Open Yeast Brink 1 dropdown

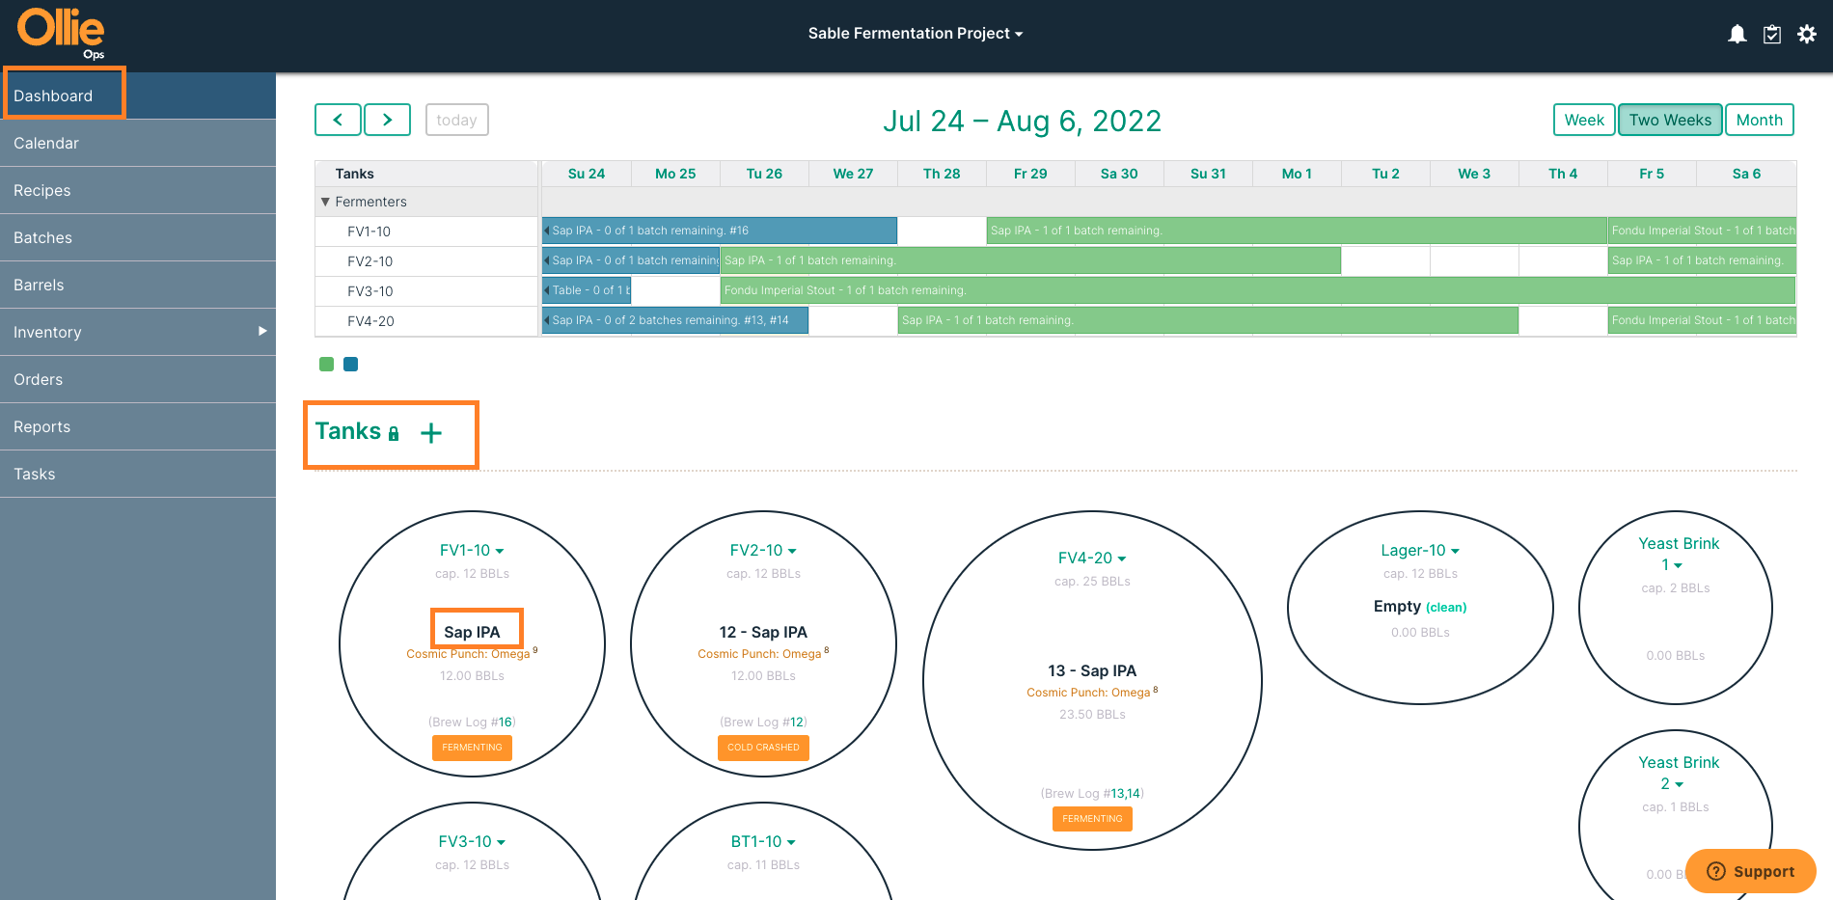pyautogui.click(x=1679, y=554)
